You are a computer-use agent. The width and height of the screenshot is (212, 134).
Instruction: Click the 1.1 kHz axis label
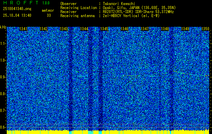coord(2,44)
